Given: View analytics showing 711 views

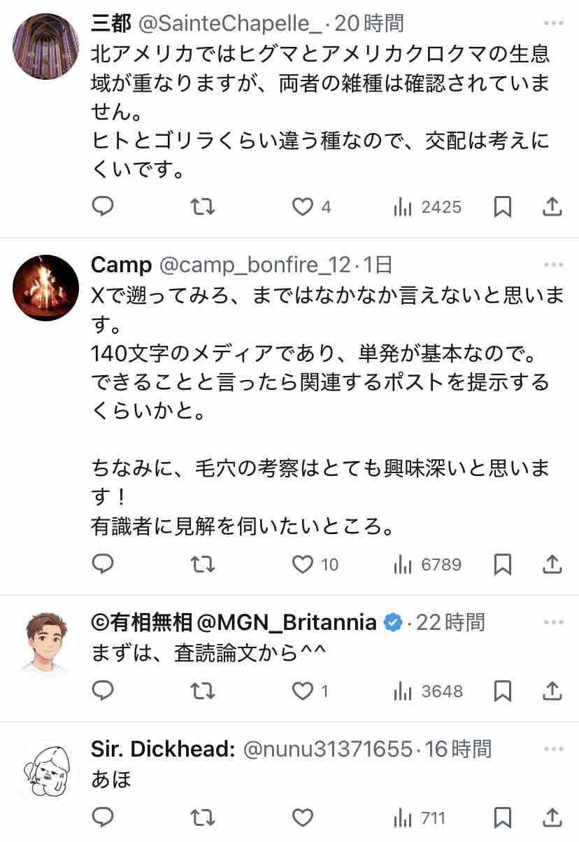Looking at the screenshot, I should [420, 818].
